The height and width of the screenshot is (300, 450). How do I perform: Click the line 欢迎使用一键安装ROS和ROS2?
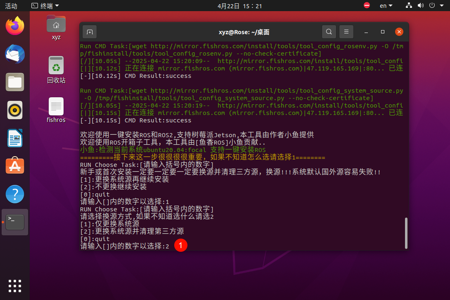point(197,135)
